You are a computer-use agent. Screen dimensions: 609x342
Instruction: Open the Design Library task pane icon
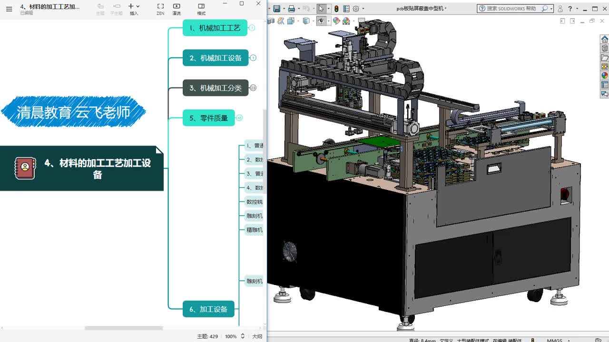pyautogui.click(x=605, y=48)
